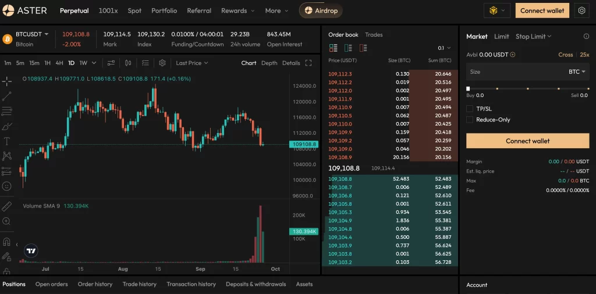Change the 25x leverage setting
The width and height of the screenshot is (596, 294).
point(584,55)
